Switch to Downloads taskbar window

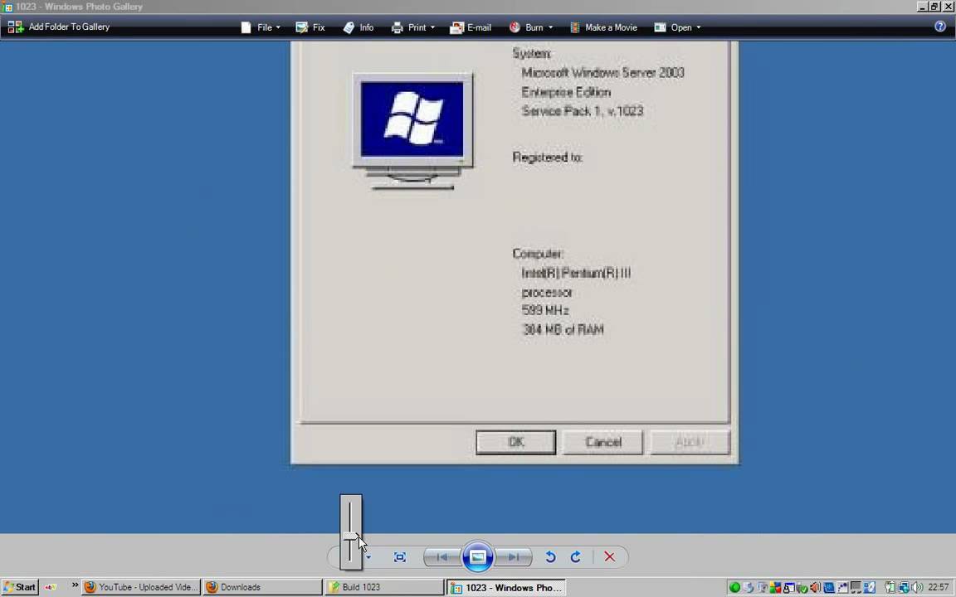[263, 587]
